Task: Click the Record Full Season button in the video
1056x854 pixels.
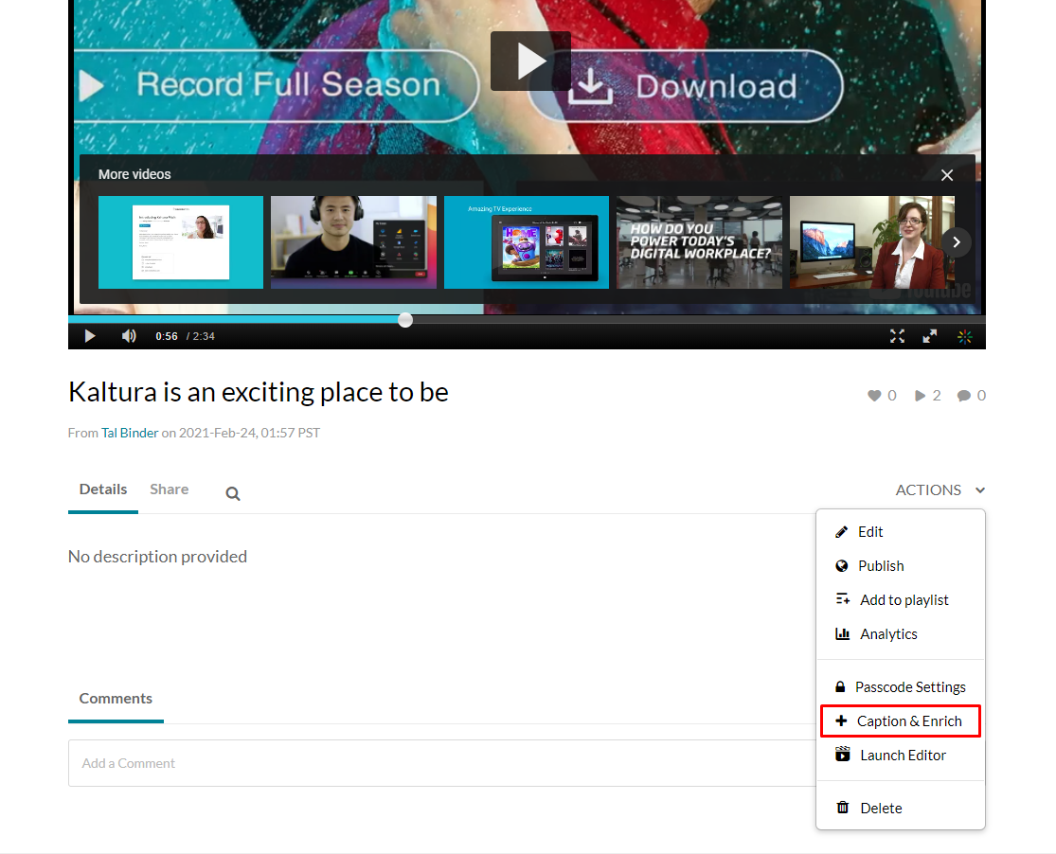Action: coord(277,85)
